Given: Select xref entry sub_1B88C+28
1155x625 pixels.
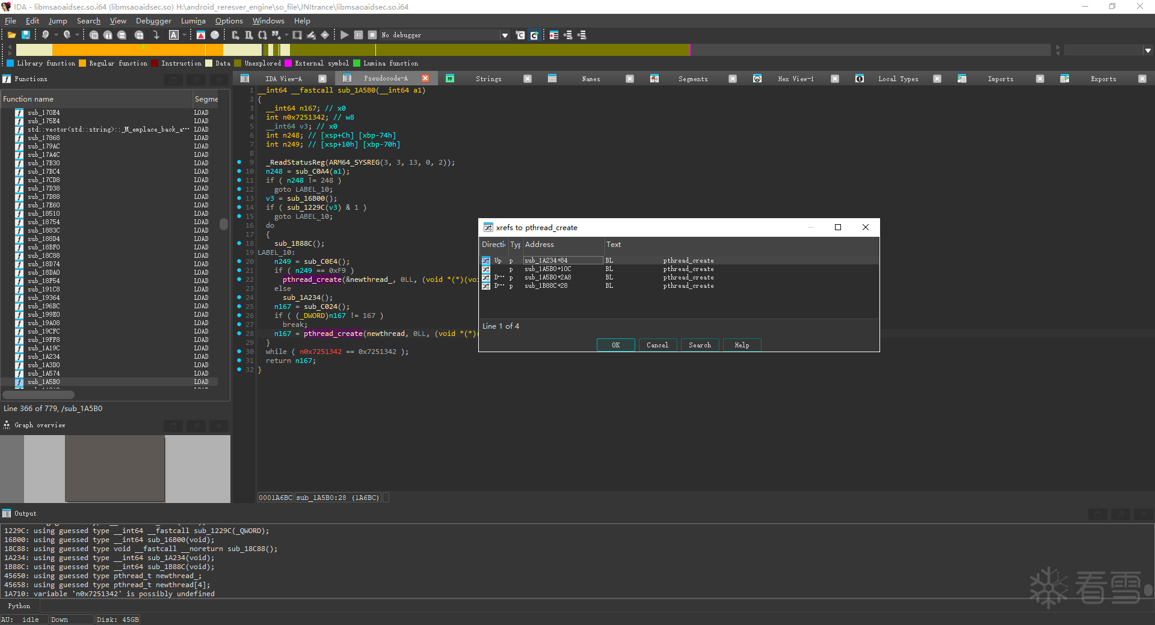Looking at the screenshot, I should click(x=546, y=286).
